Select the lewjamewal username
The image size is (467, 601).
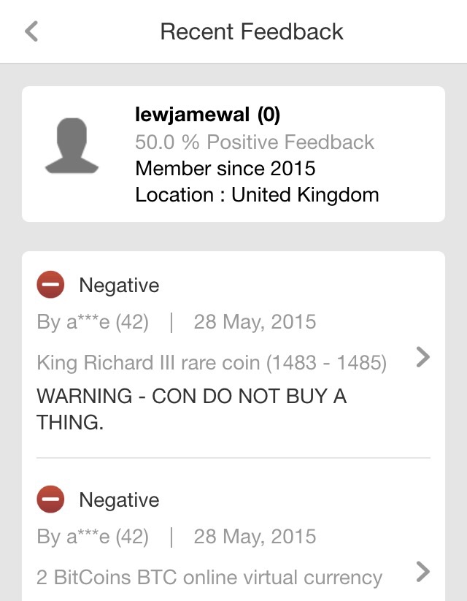coord(208,115)
